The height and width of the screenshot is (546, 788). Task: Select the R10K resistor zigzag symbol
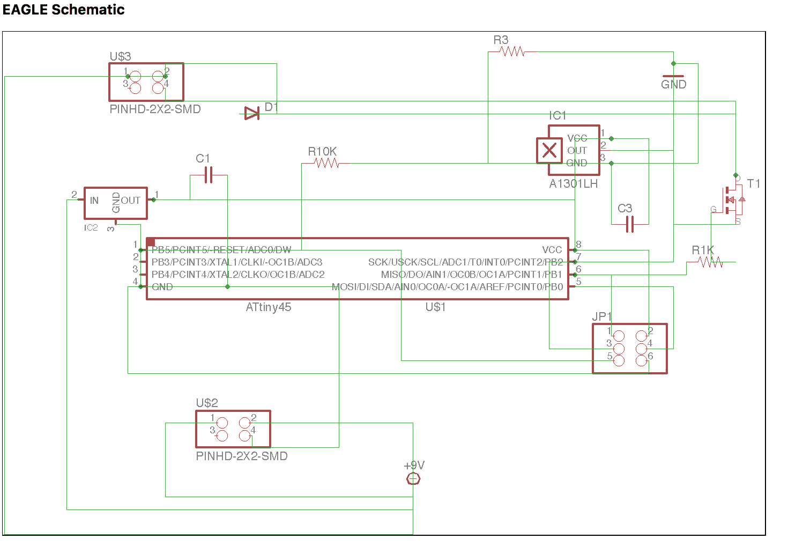coord(327,163)
